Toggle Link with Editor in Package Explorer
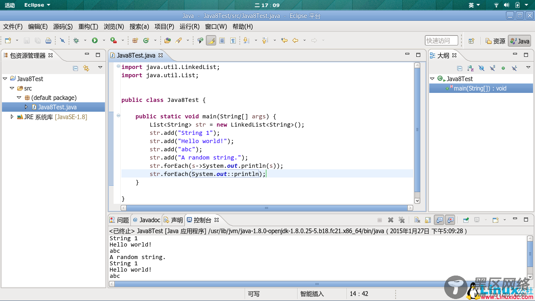This screenshot has width=535, height=301. [86, 68]
